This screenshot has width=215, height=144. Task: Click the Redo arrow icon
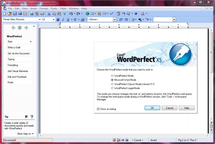click(78, 14)
